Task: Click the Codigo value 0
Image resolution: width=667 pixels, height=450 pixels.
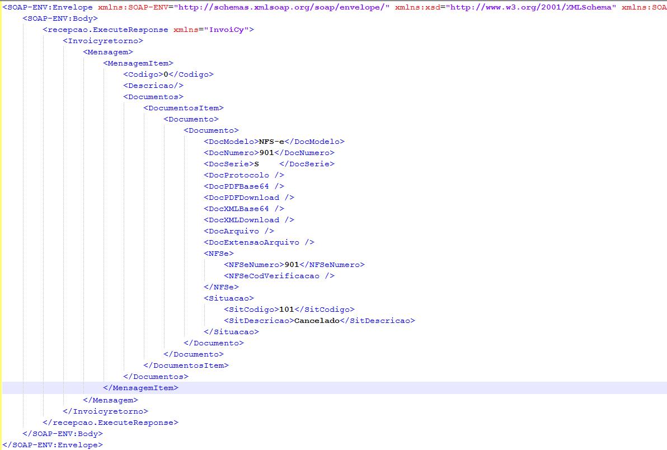Action: pos(166,74)
